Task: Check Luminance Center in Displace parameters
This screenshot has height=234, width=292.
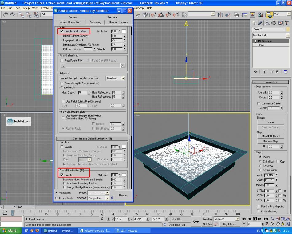Action: (258, 103)
